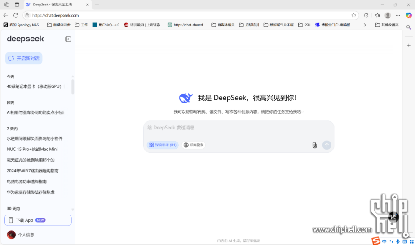Open 培训通知 | 上海证券 bookmark

tap(143, 25)
